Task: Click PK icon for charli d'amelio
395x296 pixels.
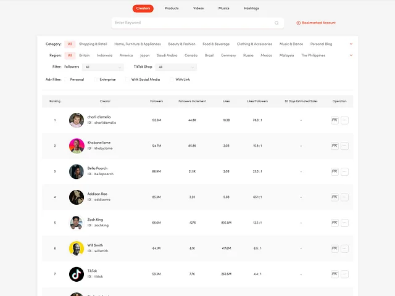Action: (335, 120)
